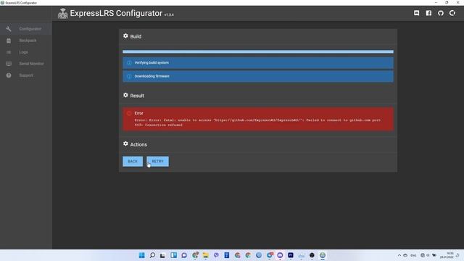464x261 pixels.
Task: Click the gear icon next to Actions
Action: [125, 144]
